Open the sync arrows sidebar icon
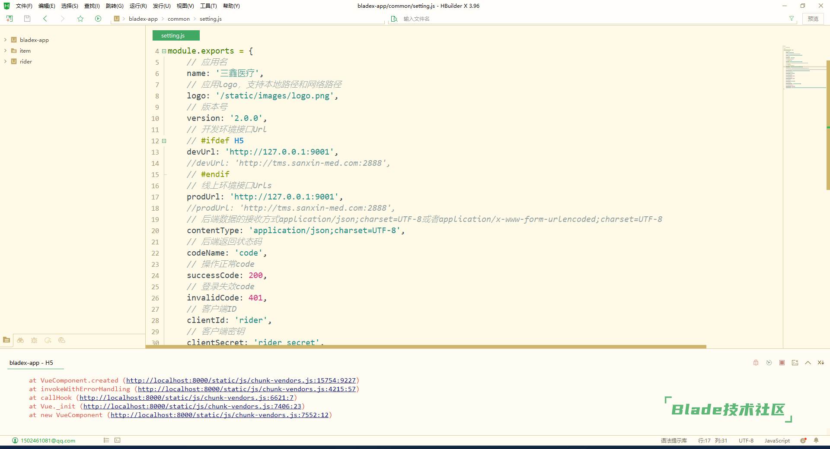Viewport: 830px width, 449px height. tap(48, 340)
